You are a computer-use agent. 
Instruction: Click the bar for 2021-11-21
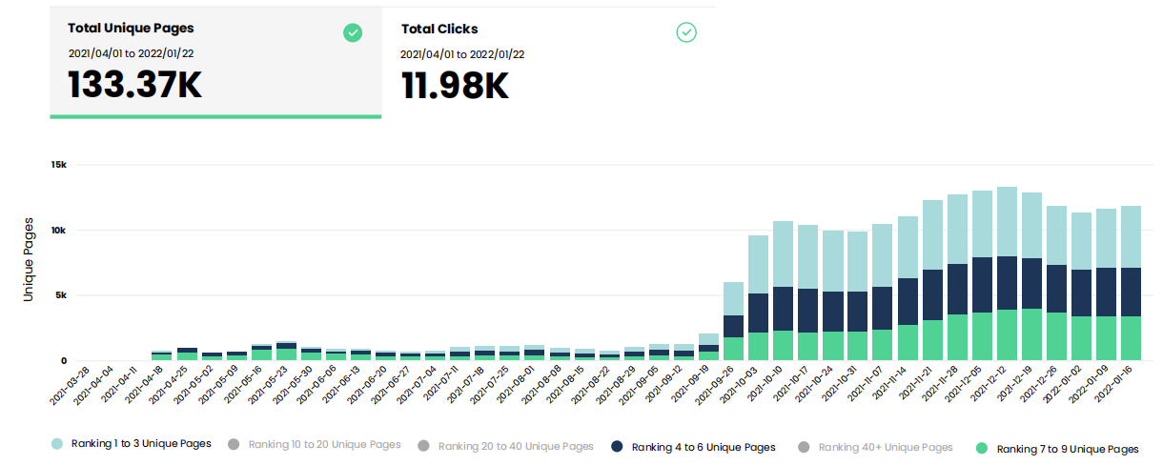tap(932, 280)
